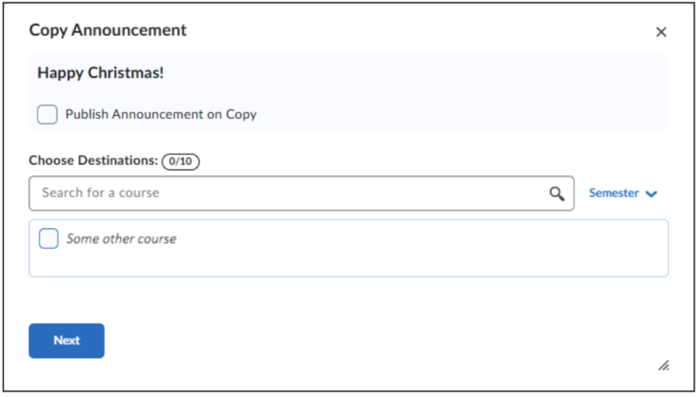
Task: Select the Publish Announcement on Copy label
Action: 161,114
